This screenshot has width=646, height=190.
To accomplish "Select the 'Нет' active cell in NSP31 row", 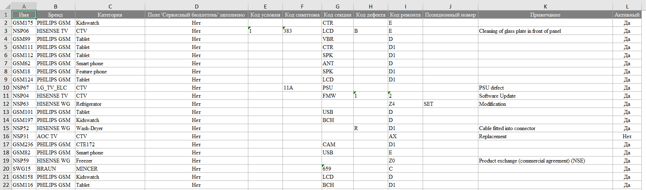I will pyautogui.click(x=627, y=136).
